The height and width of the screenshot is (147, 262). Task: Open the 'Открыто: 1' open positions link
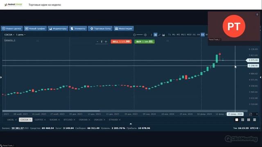point(10,40)
